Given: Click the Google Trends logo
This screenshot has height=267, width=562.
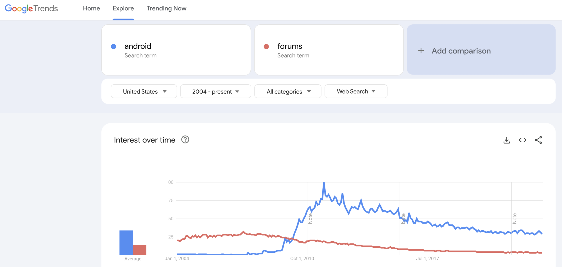Looking at the screenshot, I should 31,8.
